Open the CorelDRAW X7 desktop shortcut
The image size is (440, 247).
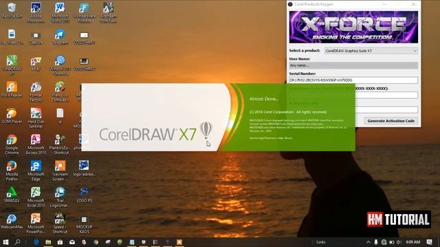click(12, 65)
